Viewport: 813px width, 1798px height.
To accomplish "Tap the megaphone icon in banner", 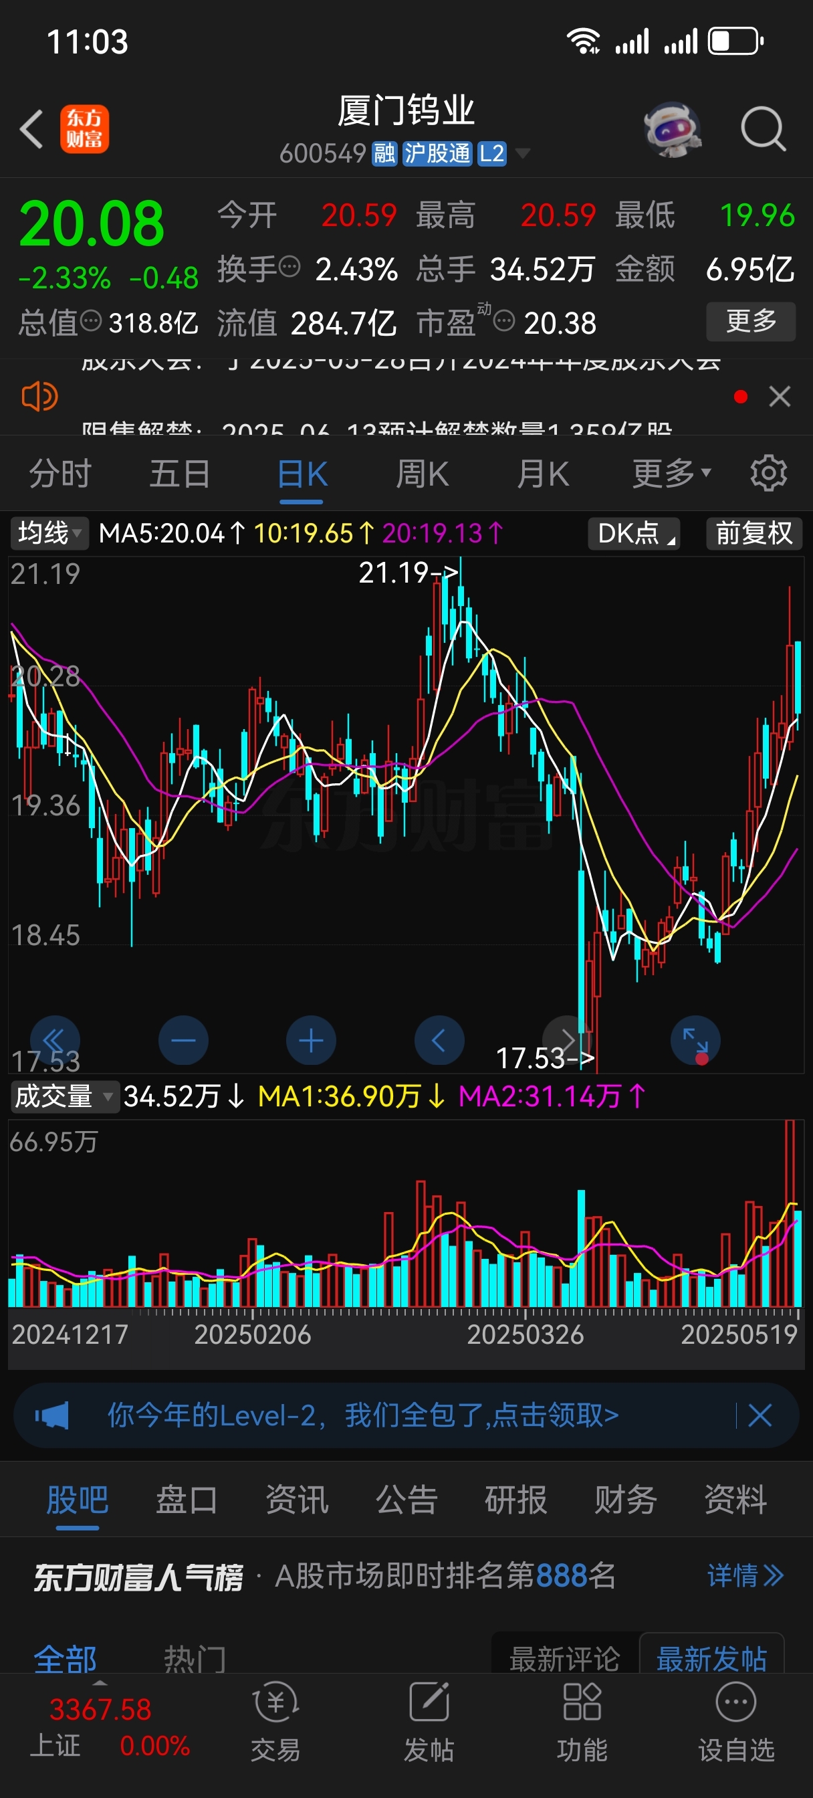I will pos(52,1415).
